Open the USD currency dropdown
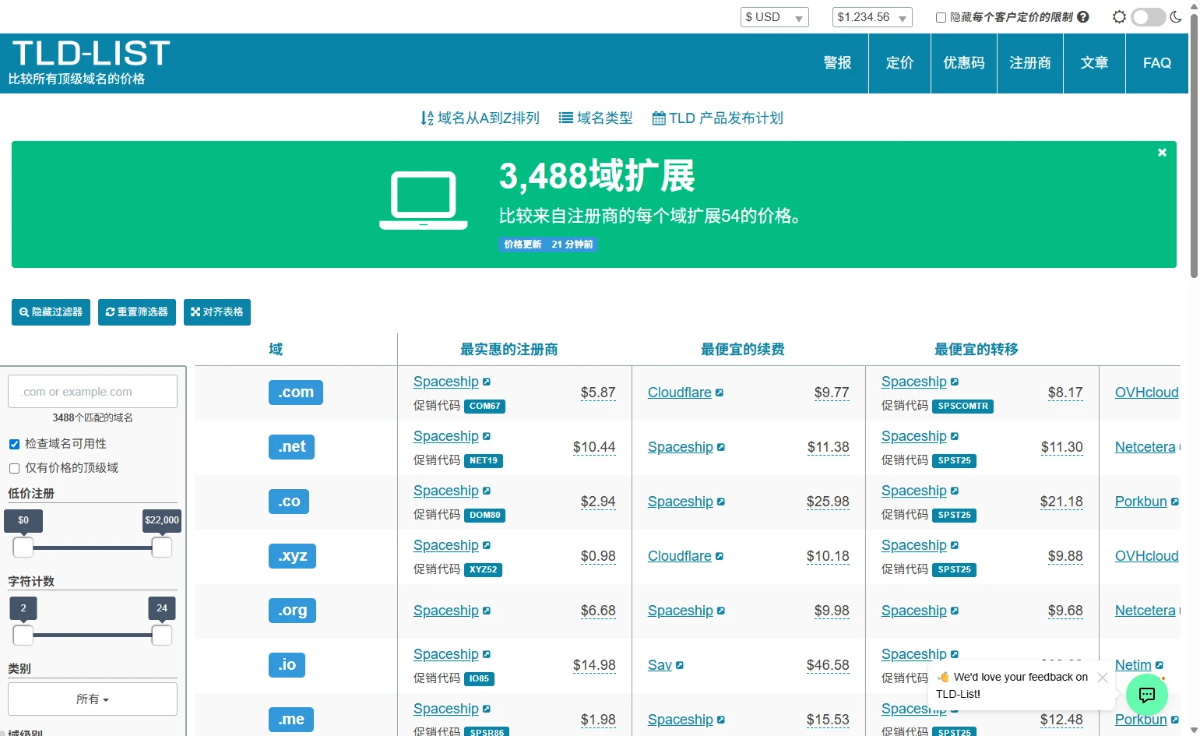 pos(774,17)
